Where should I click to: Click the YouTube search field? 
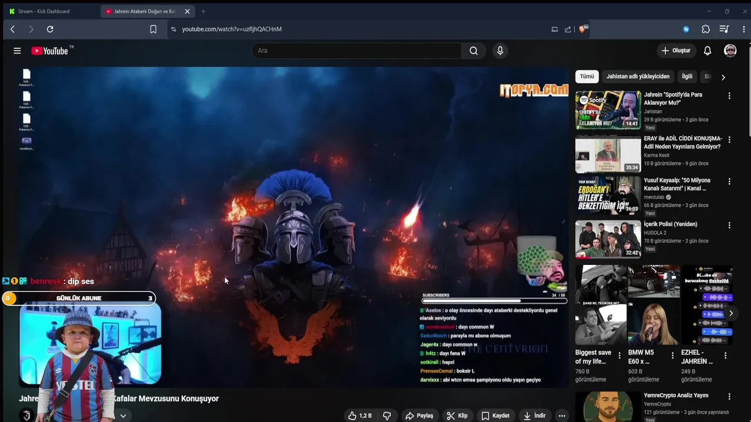point(357,50)
